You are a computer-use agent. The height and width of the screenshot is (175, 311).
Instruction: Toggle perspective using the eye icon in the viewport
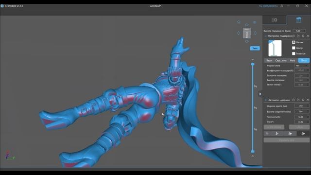click(x=255, y=22)
